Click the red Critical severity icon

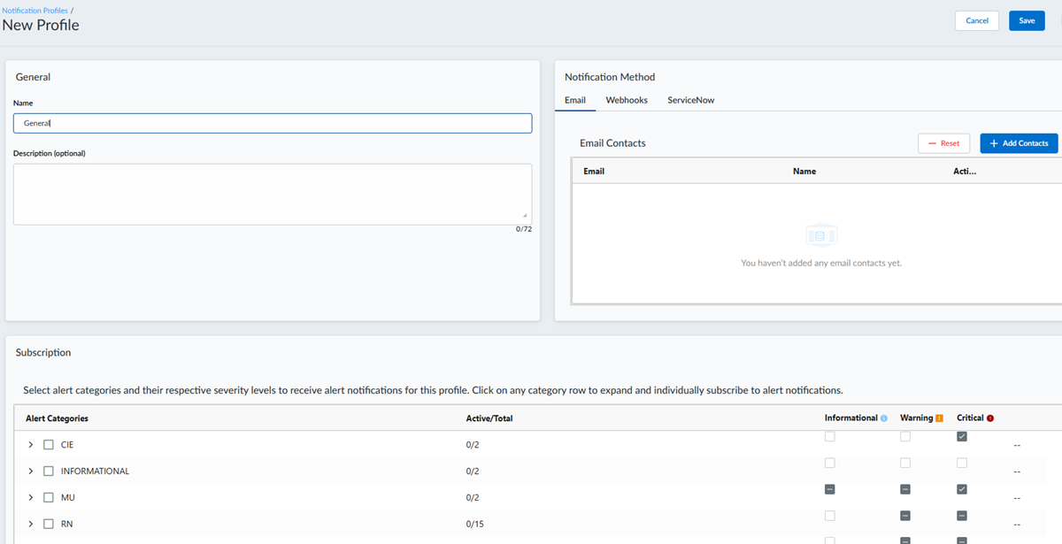990,418
